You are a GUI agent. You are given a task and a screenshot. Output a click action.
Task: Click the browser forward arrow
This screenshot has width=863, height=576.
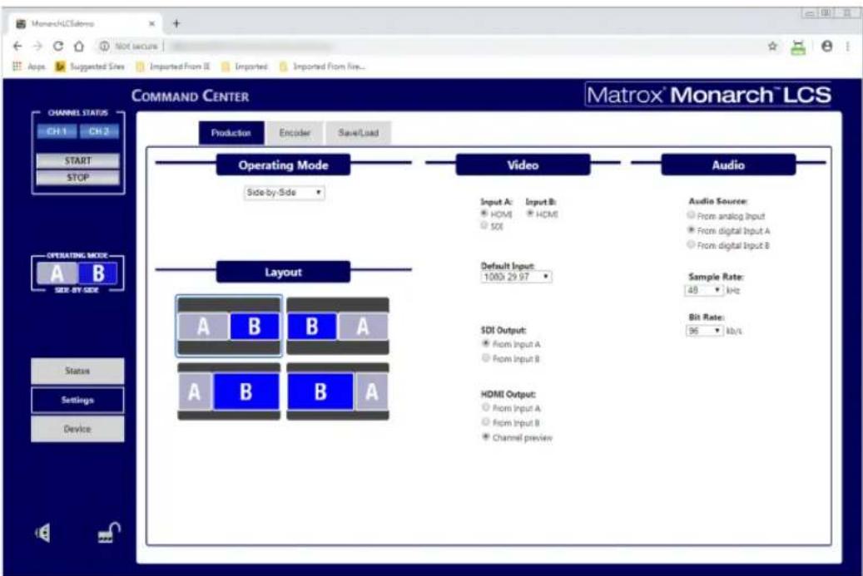coord(37,47)
